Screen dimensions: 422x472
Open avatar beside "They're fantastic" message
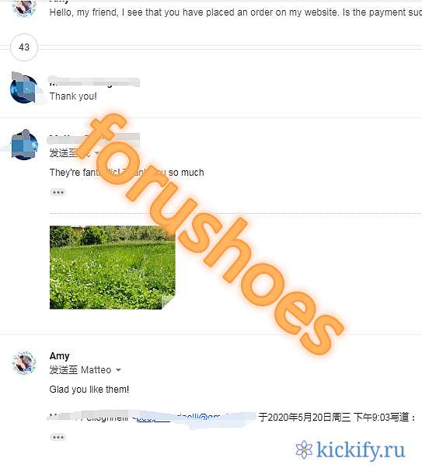25,145
